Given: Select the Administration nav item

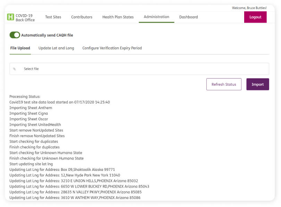Looking at the screenshot, I should [x=156, y=17].
